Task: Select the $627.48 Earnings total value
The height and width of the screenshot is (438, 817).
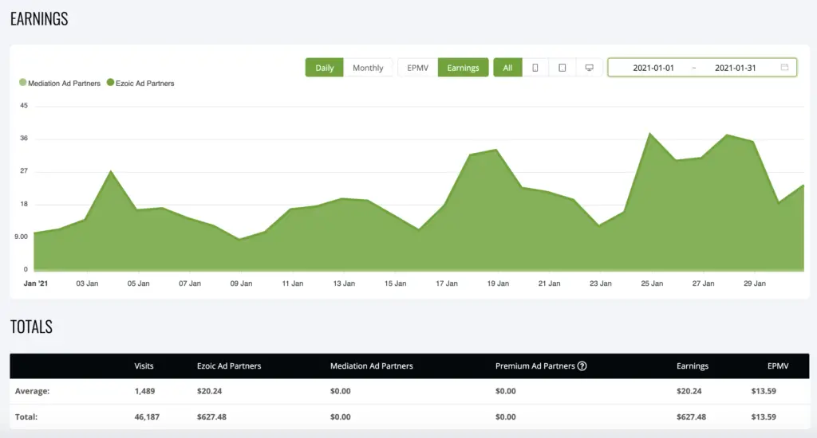Action: [x=692, y=416]
